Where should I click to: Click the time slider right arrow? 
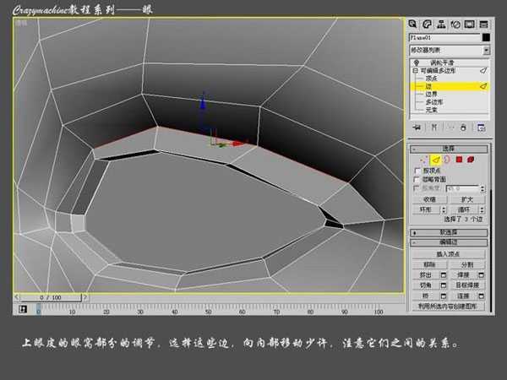pyautogui.click(x=84, y=297)
